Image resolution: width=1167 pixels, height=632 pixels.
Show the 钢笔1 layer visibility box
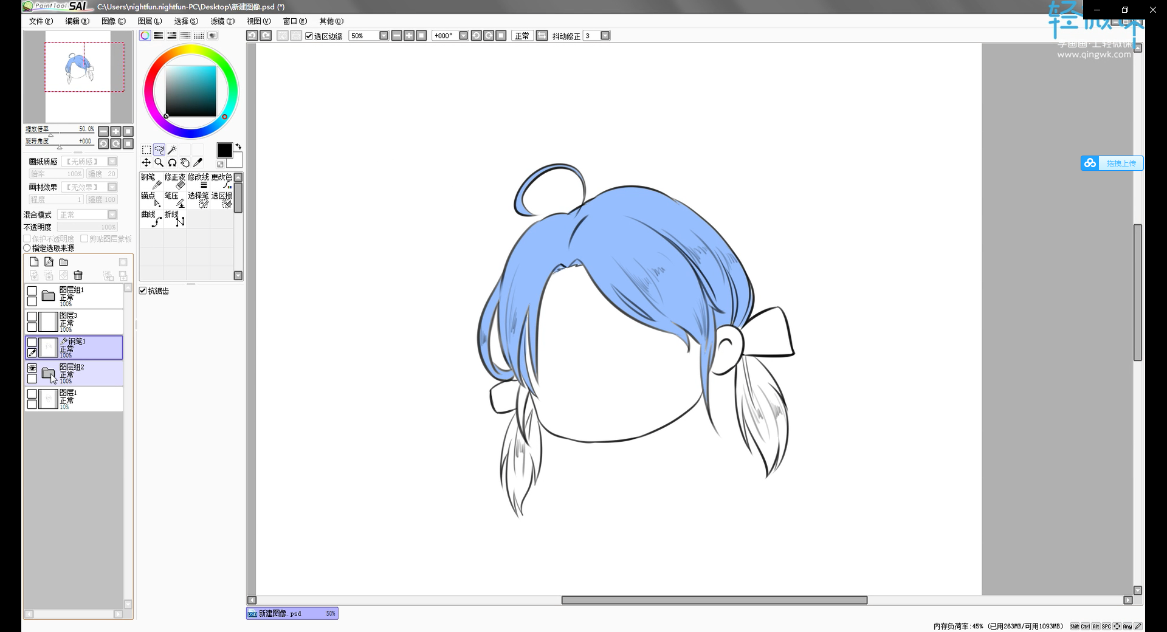(32, 343)
